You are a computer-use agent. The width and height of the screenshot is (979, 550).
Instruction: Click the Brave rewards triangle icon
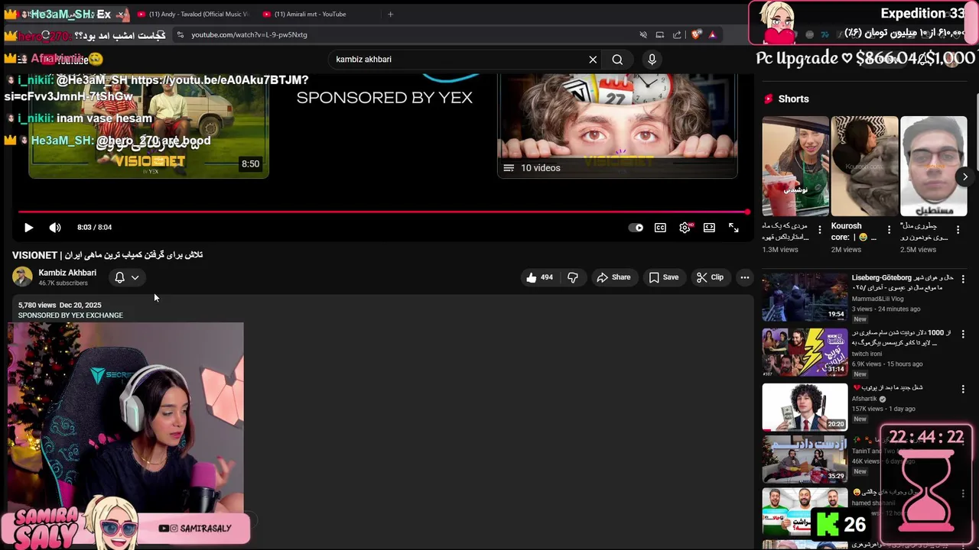coord(712,34)
